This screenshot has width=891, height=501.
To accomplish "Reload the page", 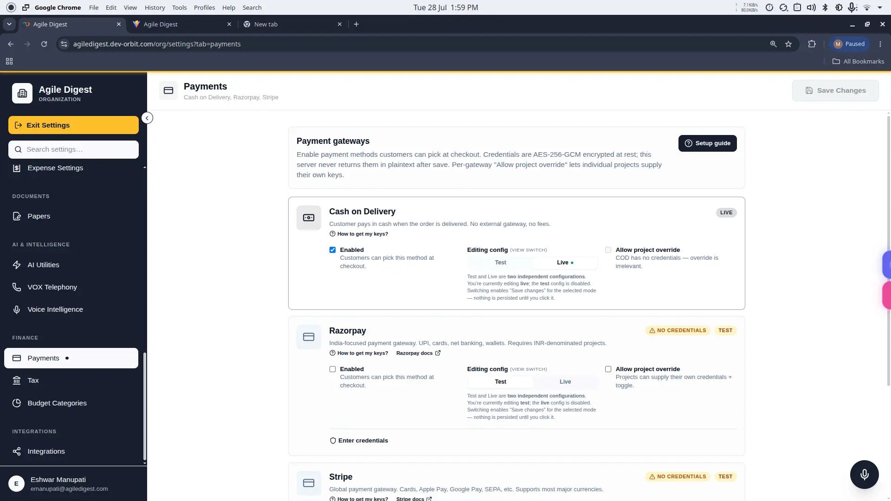I will click(x=44, y=44).
